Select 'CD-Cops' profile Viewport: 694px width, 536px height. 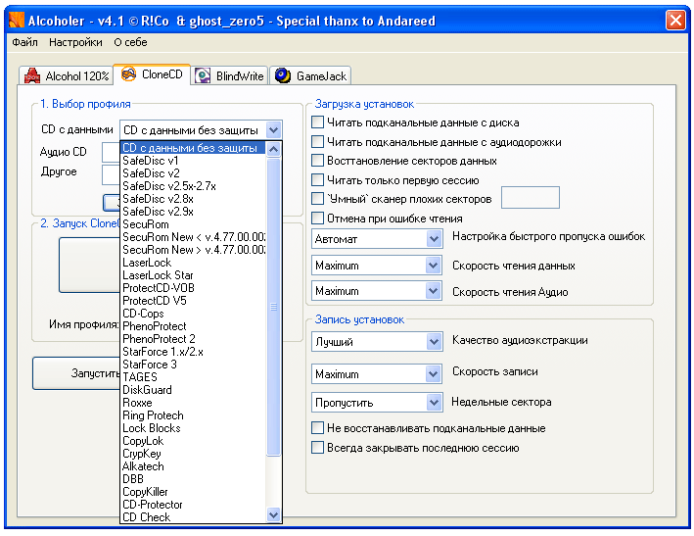[x=194, y=314]
